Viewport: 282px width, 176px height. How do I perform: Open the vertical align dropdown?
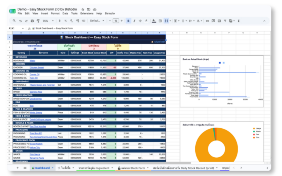(184, 21)
